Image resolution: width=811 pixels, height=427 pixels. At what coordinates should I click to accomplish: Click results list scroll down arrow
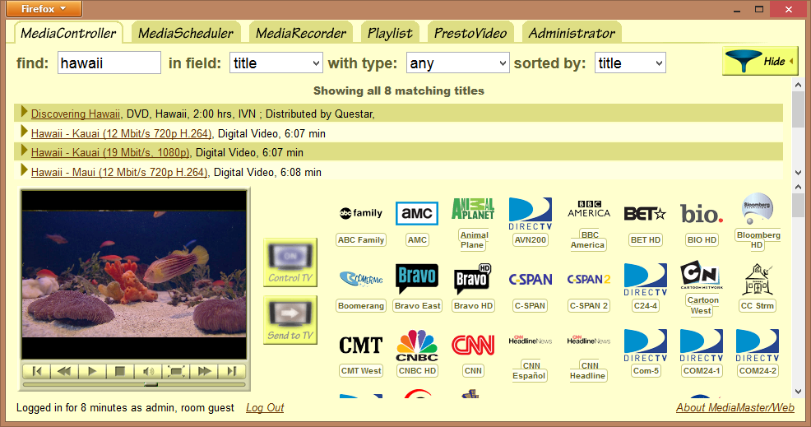tap(798, 173)
